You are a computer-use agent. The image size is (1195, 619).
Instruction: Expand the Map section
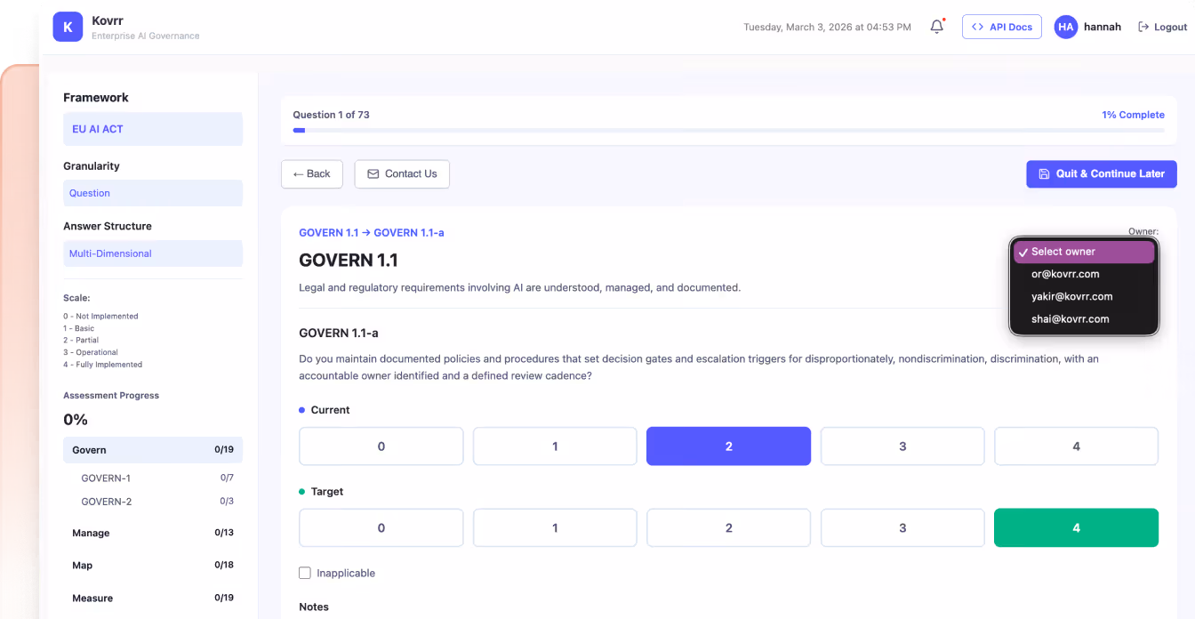(153, 566)
